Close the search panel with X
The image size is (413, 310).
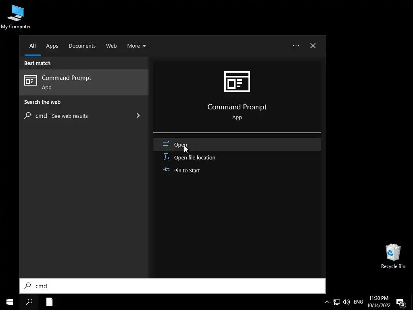pos(313,46)
